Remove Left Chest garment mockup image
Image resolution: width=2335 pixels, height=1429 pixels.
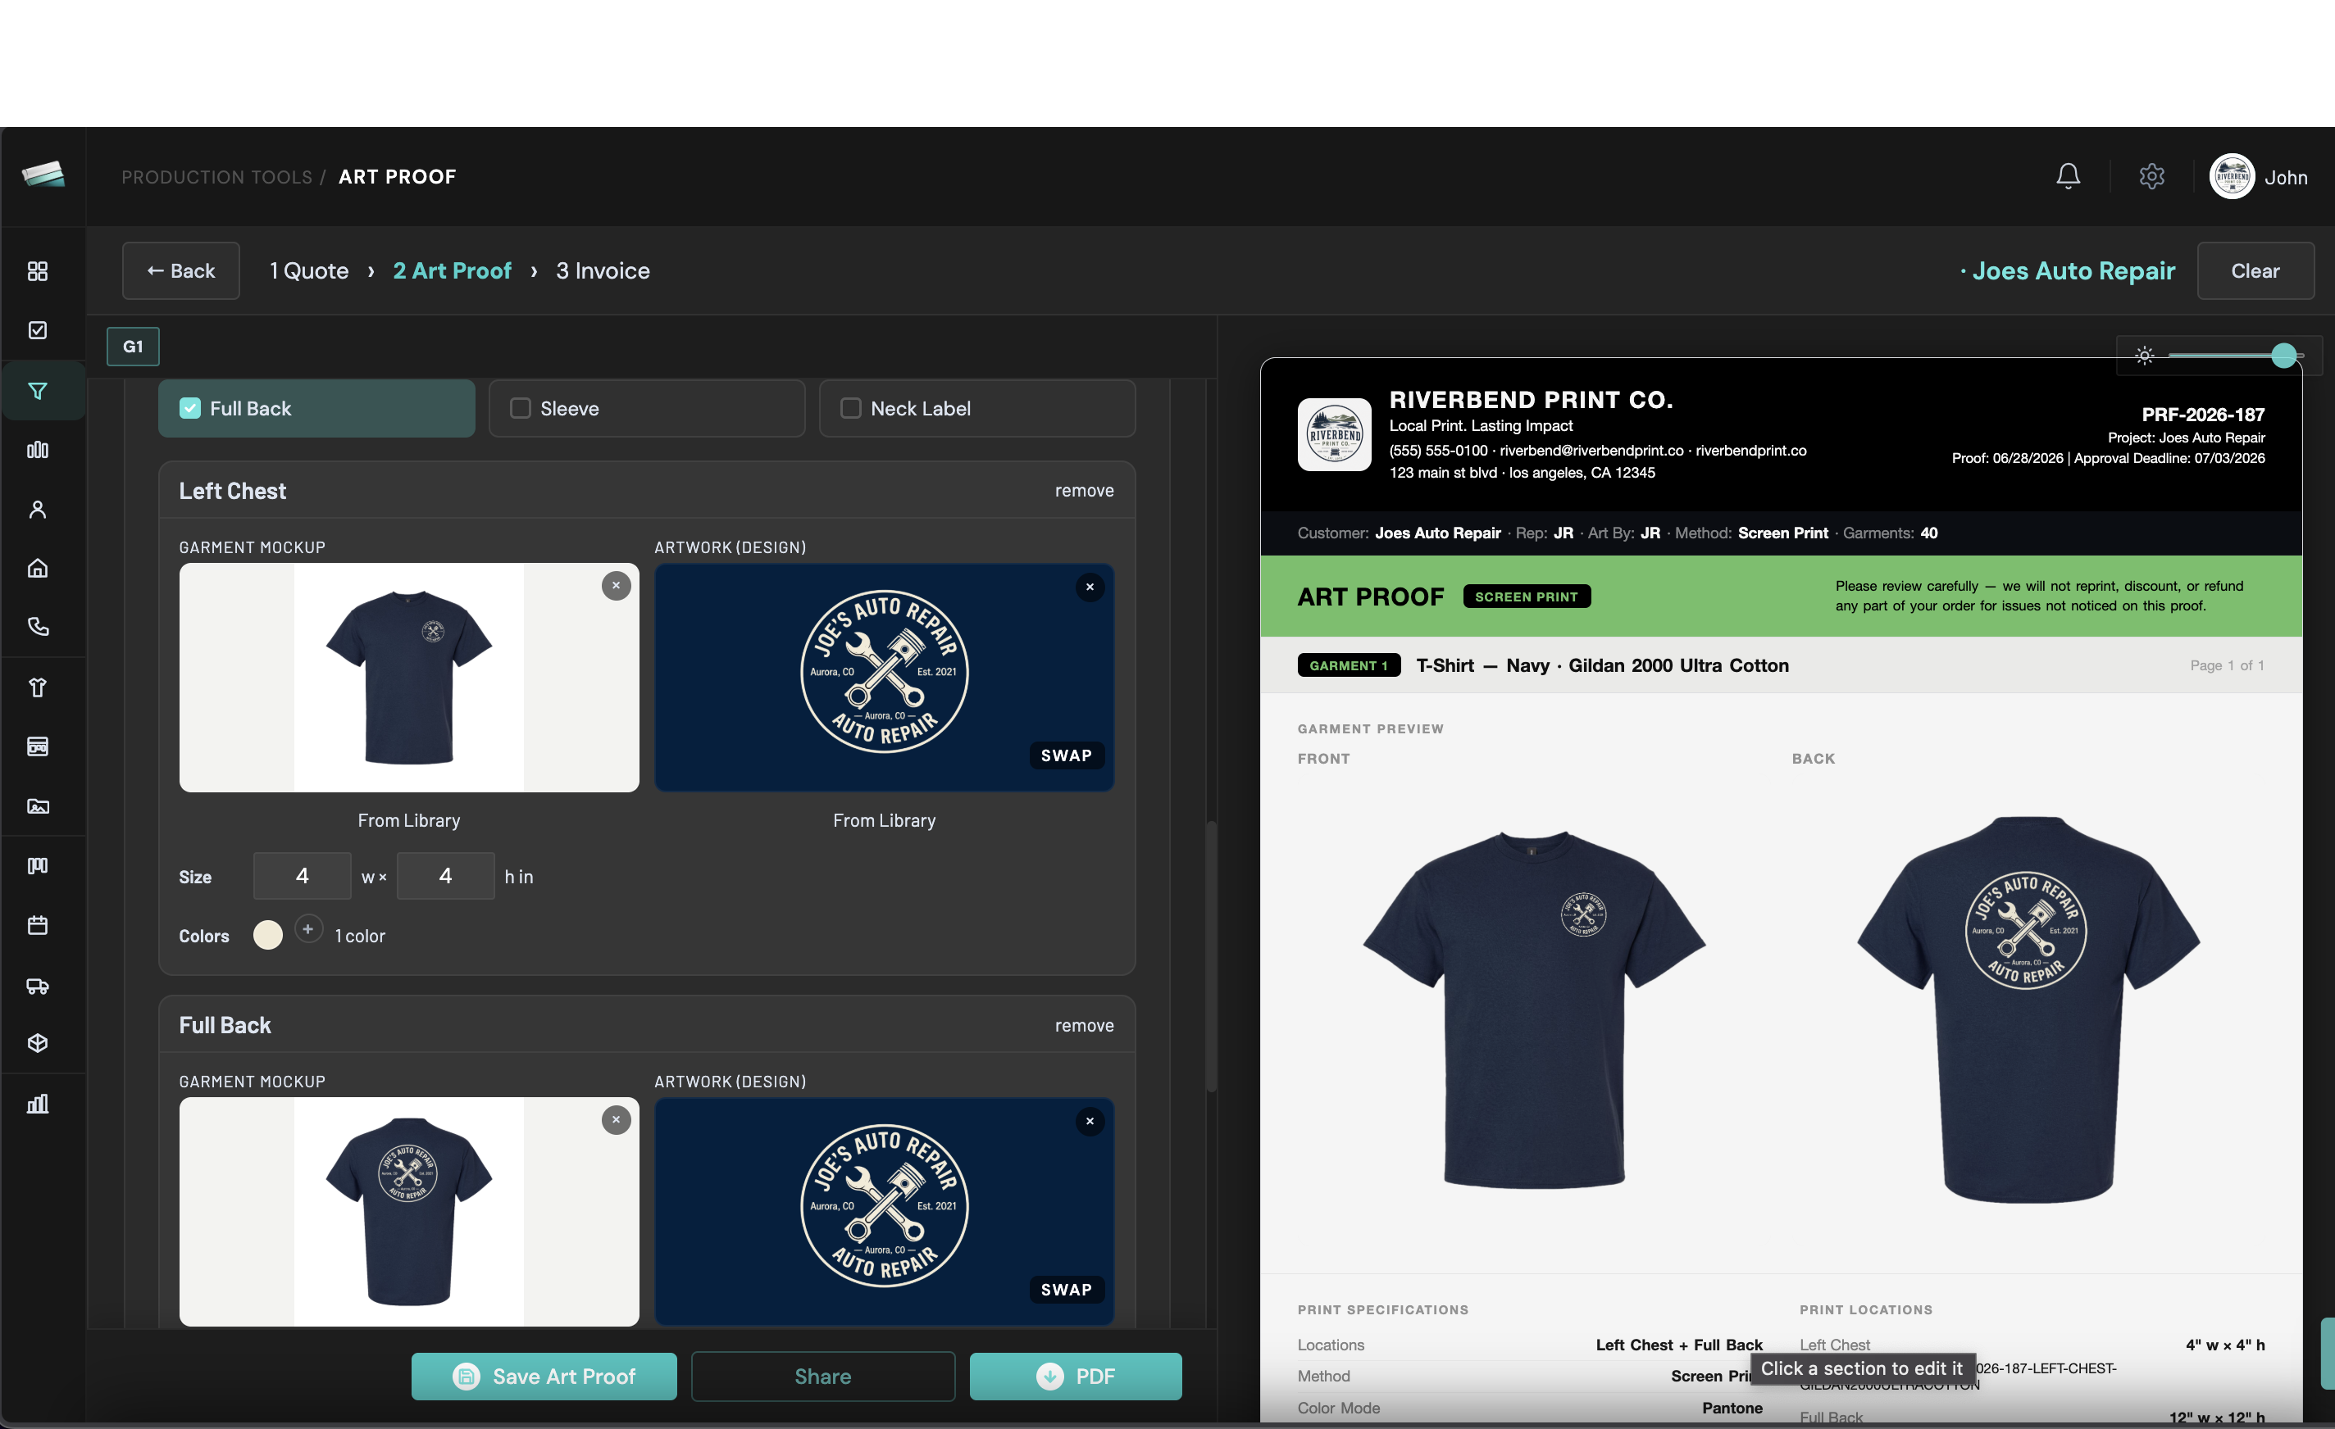pyautogui.click(x=616, y=586)
